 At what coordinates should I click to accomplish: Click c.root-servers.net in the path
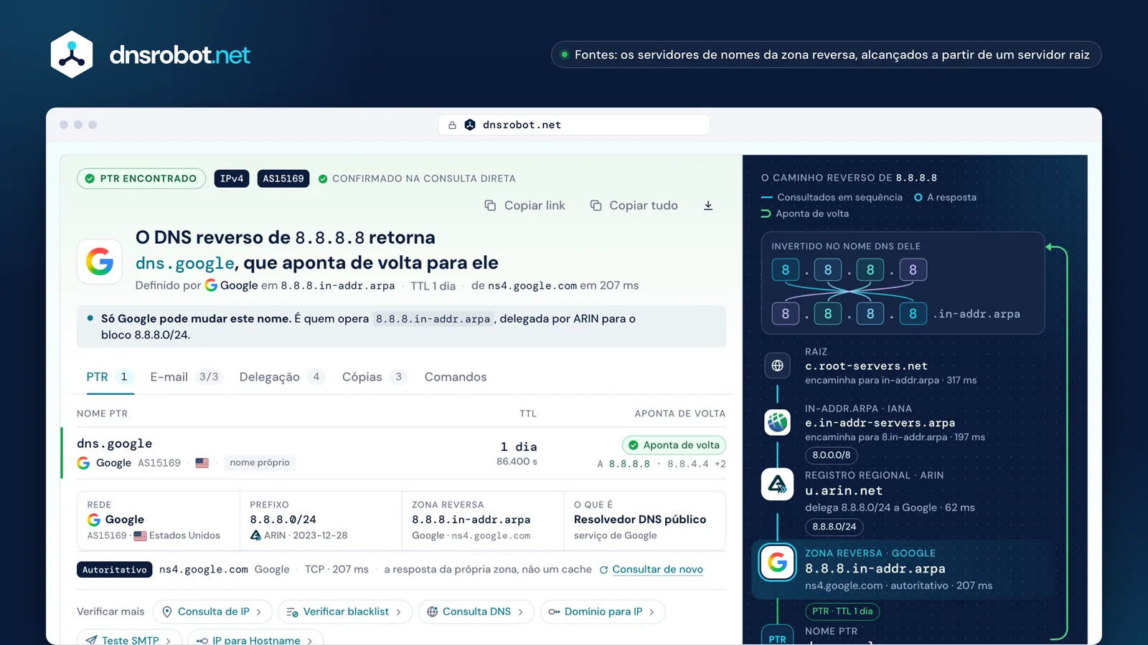point(866,366)
